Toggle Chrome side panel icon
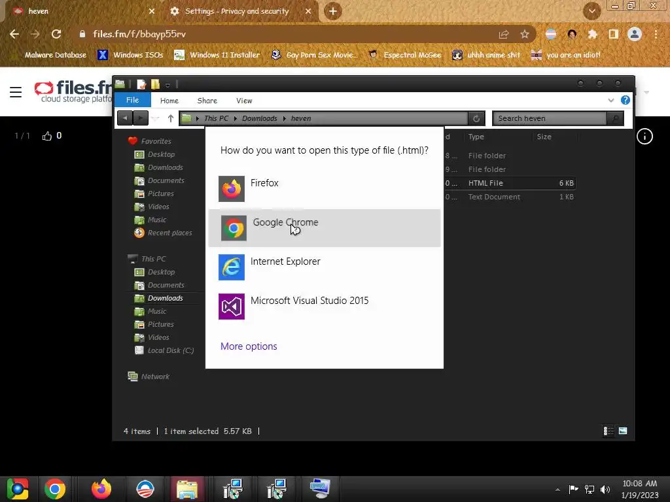This screenshot has height=502, width=670. [x=614, y=34]
